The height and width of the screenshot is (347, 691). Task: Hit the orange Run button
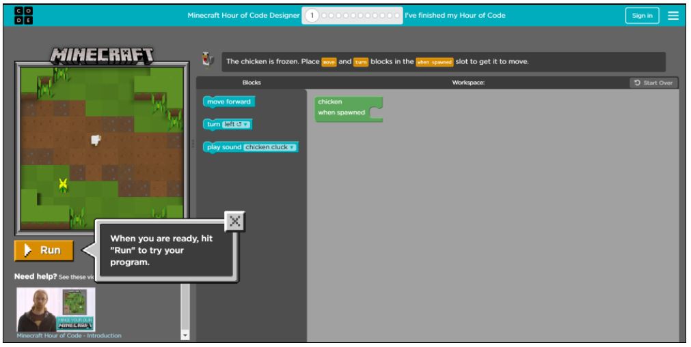44,250
